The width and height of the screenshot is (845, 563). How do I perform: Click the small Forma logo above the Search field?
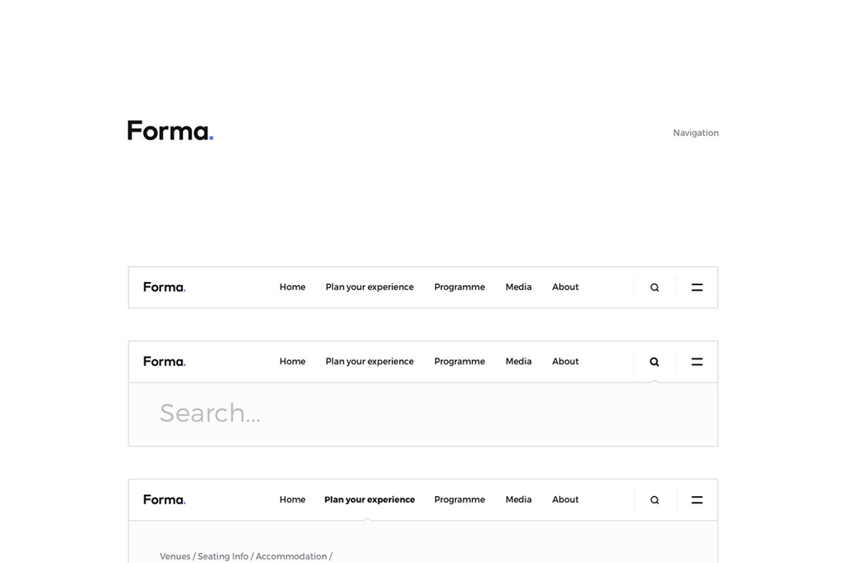click(x=164, y=362)
